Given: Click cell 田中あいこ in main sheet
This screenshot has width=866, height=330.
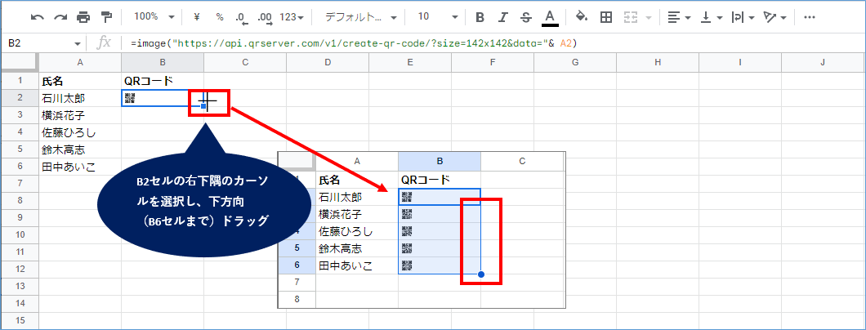Looking at the screenshot, I should click(x=80, y=167).
